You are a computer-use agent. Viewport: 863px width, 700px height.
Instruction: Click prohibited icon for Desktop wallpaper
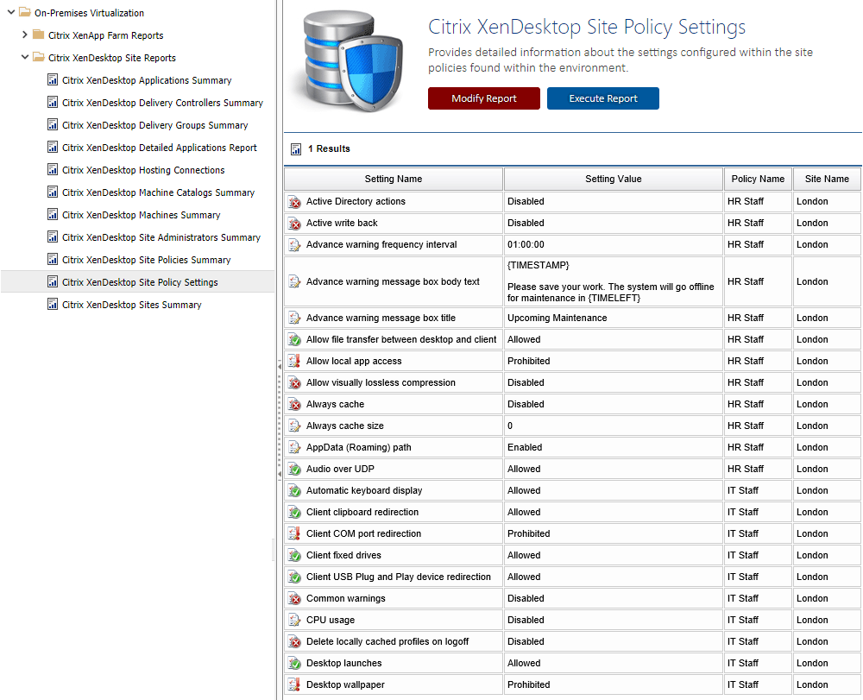click(294, 684)
